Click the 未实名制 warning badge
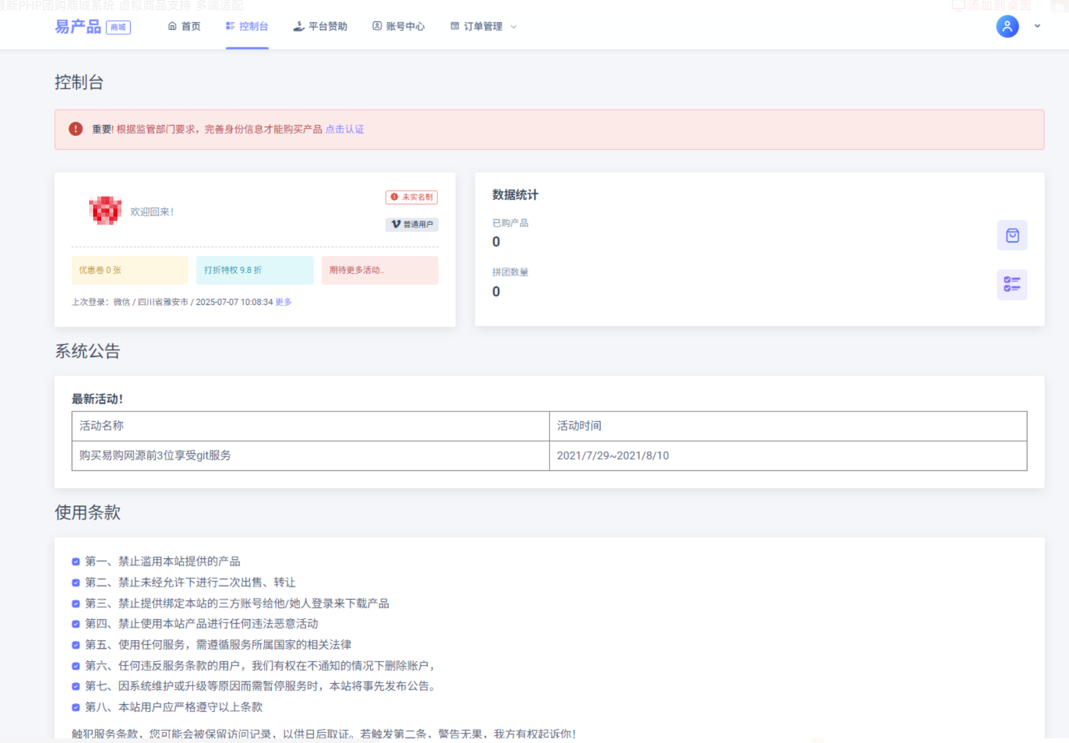This screenshot has height=743, width=1069. [x=411, y=197]
